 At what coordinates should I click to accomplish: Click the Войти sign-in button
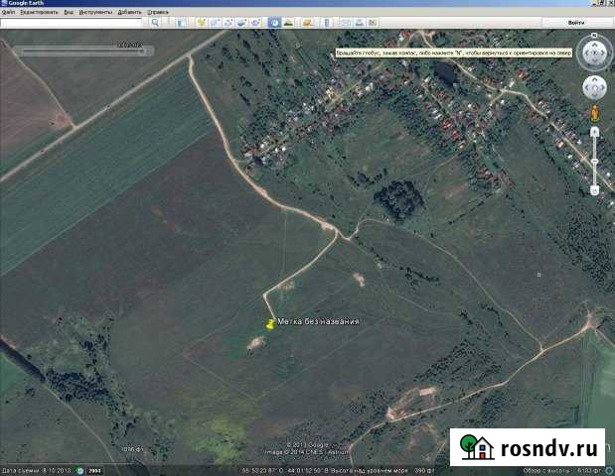click(x=576, y=21)
